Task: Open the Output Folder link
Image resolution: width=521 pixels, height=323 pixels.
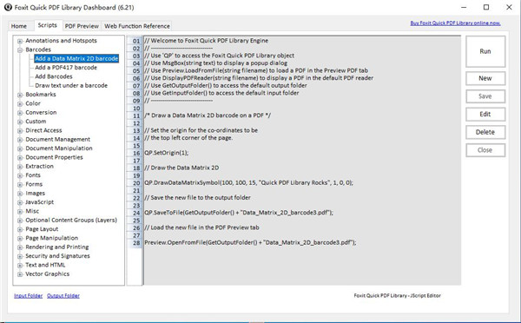Action: pyautogui.click(x=63, y=296)
